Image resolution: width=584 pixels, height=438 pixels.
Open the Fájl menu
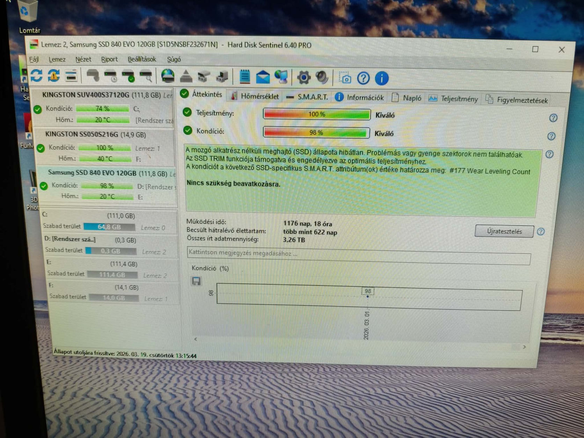tap(34, 59)
